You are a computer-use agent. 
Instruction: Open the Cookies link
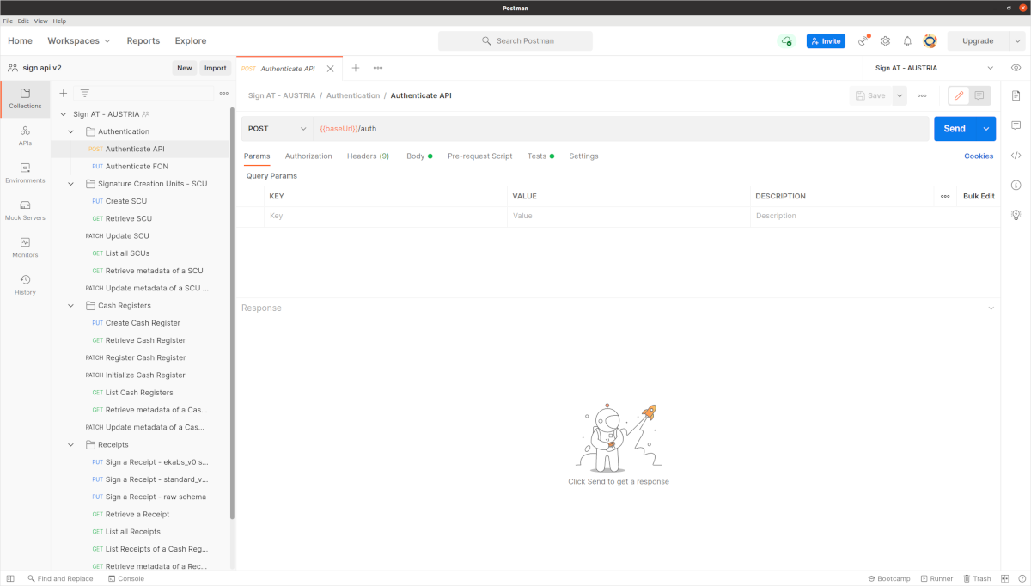coord(979,156)
